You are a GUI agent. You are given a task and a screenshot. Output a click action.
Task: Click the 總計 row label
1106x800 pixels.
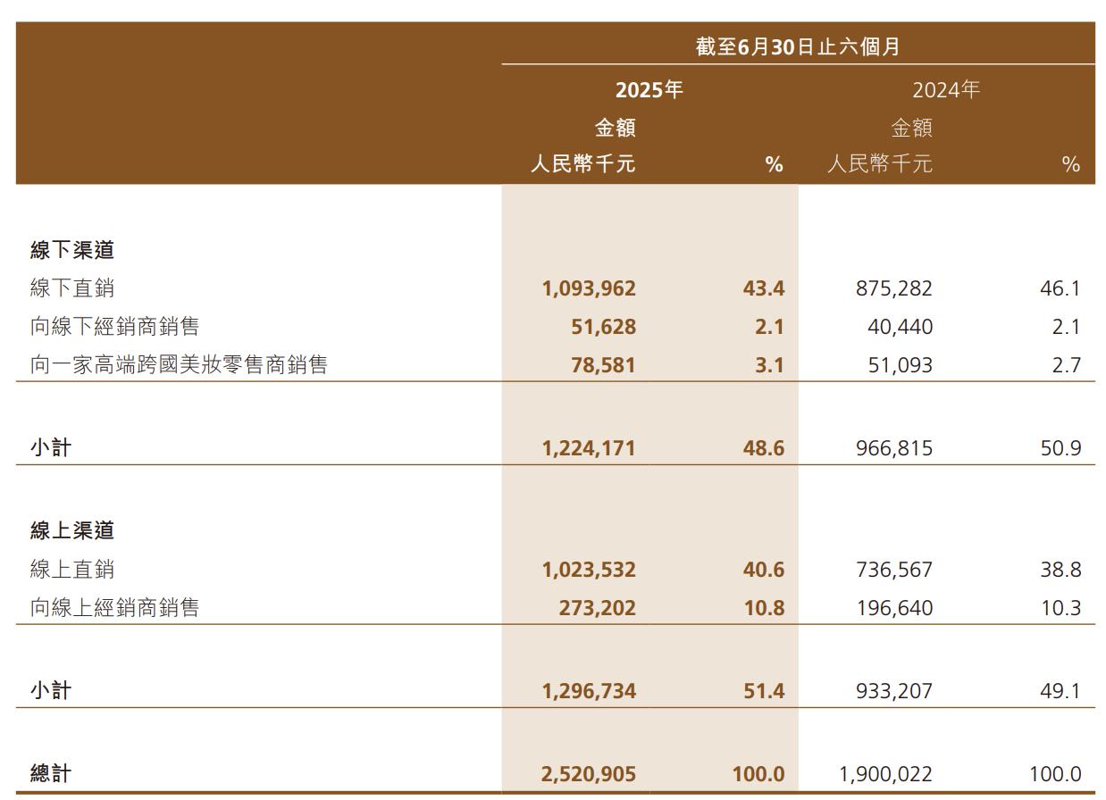(51, 773)
